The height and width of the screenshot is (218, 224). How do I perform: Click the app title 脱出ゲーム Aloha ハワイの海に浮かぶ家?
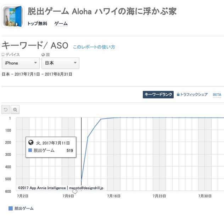pos(102,11)
